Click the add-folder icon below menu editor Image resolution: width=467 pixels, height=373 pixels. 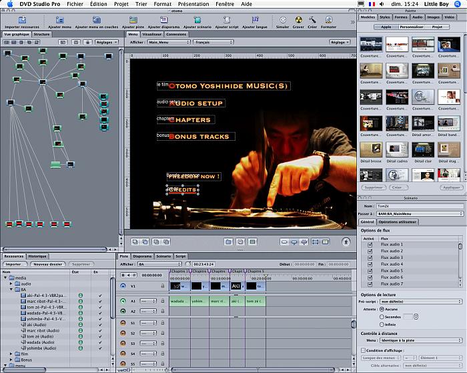228,242
